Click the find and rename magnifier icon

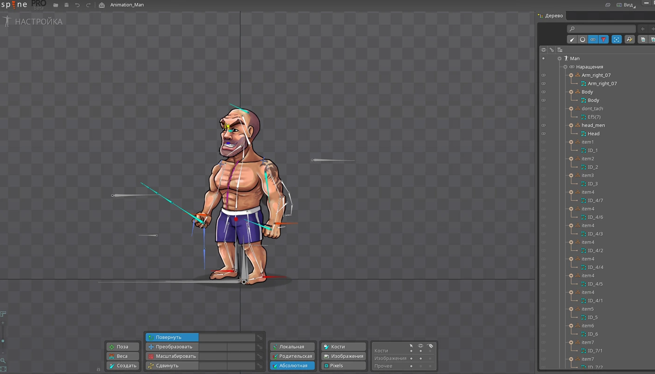629,40
